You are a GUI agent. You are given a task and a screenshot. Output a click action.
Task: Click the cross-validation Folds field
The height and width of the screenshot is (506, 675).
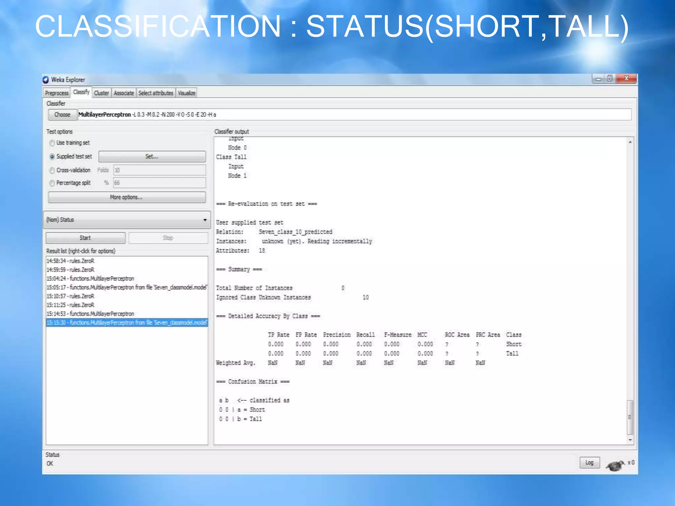pyautogui.click(x=160, y=170)
